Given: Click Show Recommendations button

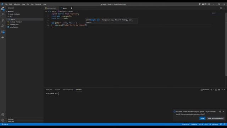Looking at the screenshot, I should [x=215, y=118].
